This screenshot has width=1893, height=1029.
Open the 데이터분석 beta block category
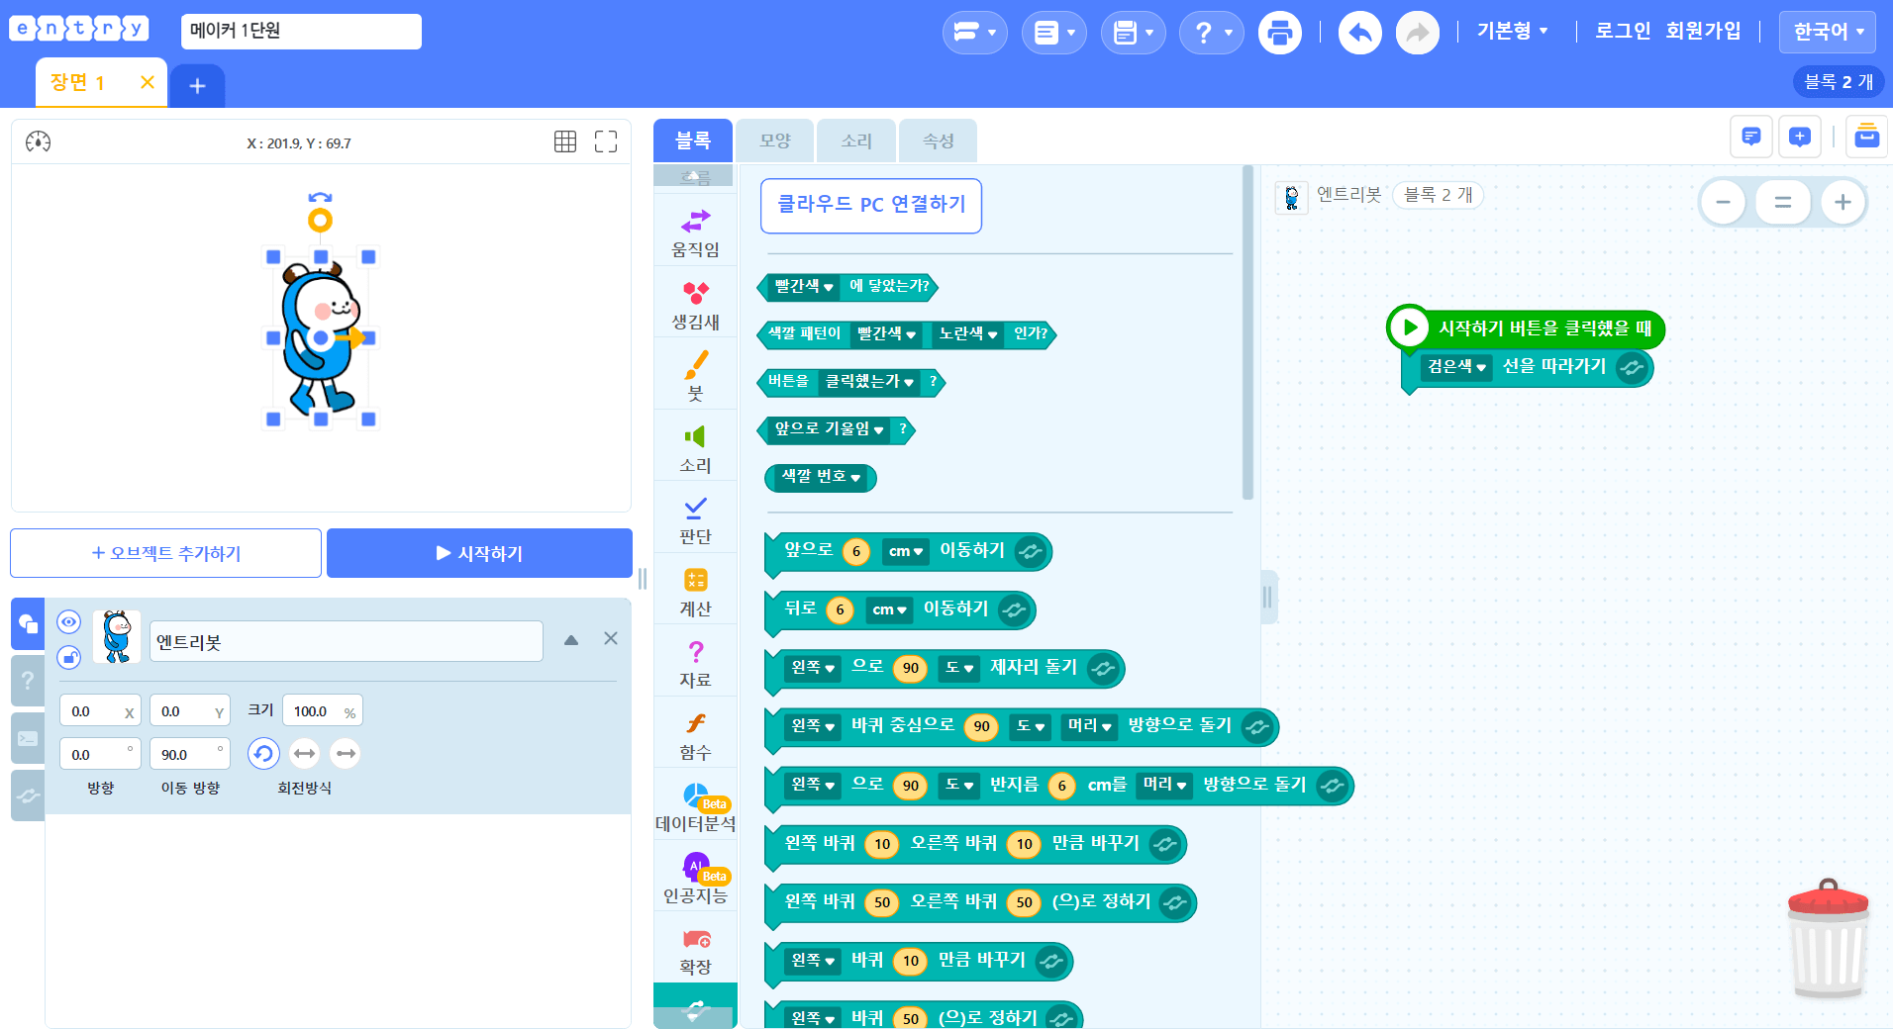[x=695, y=805]
